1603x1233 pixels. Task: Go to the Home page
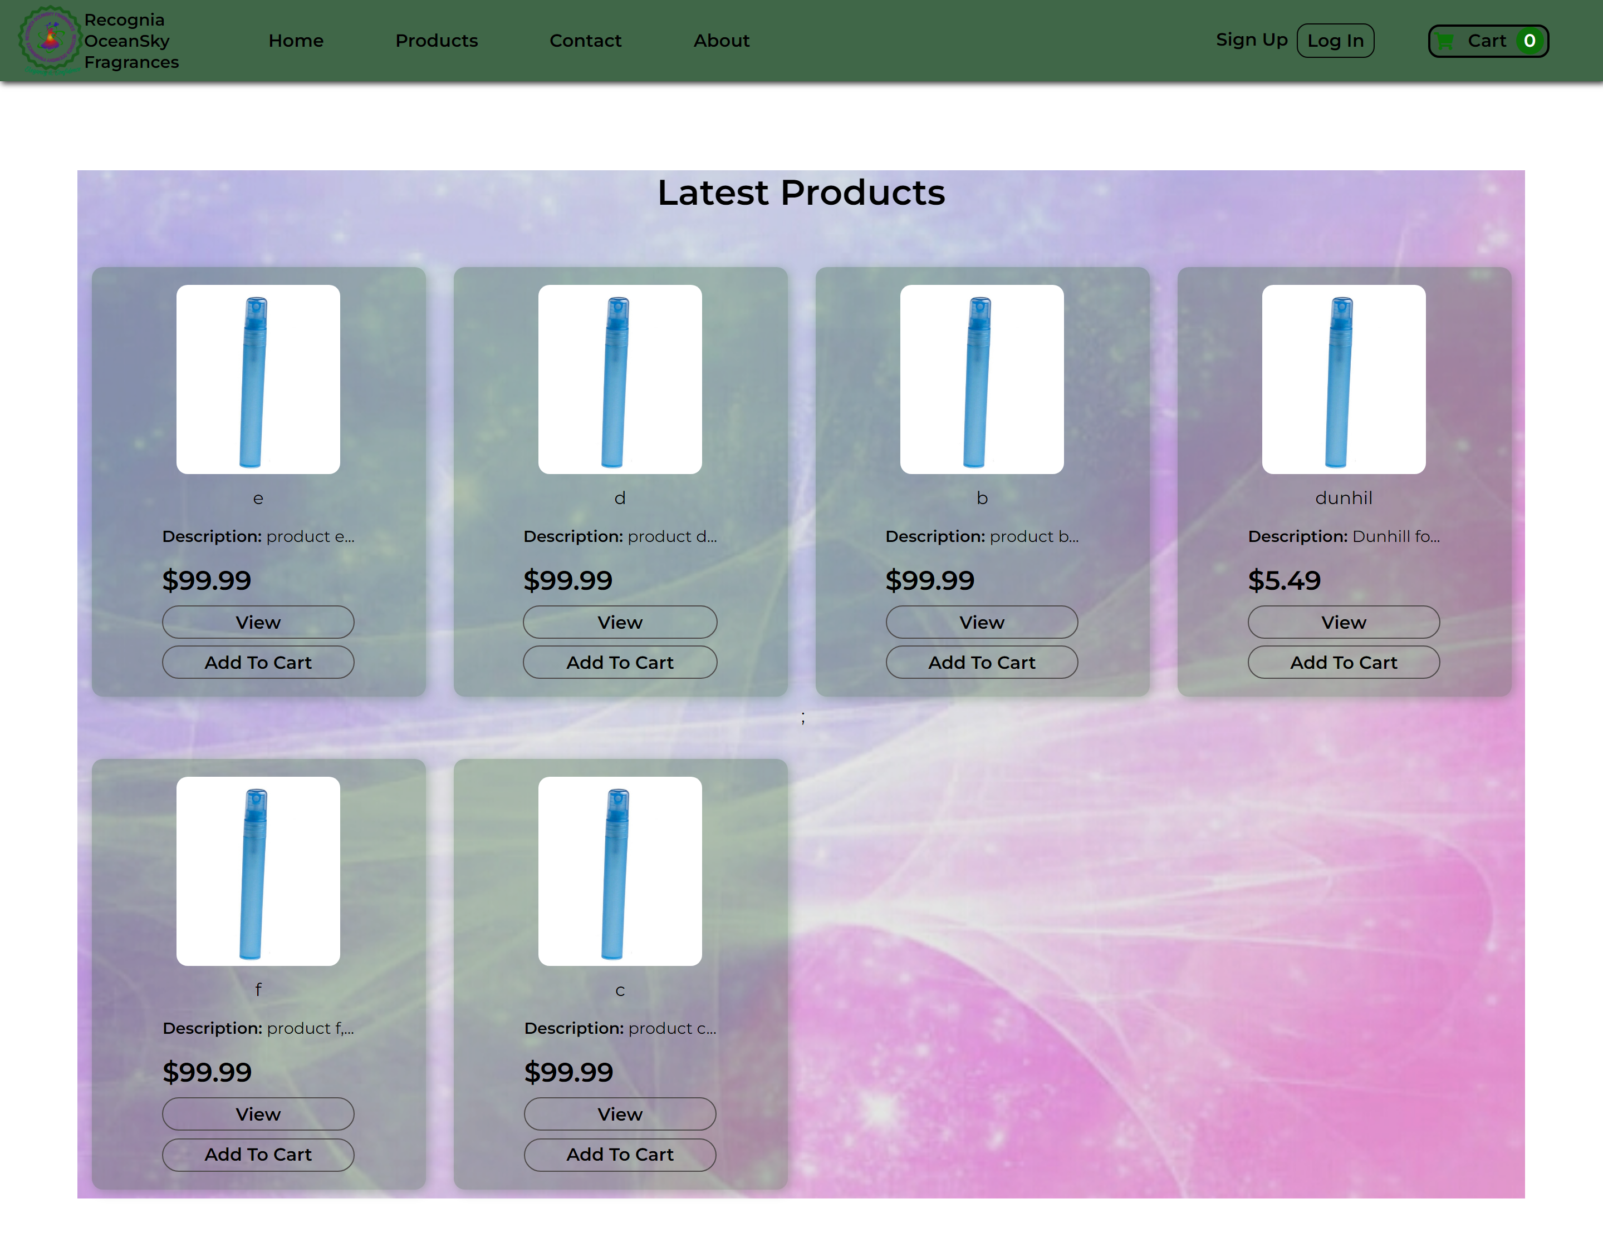296,41
